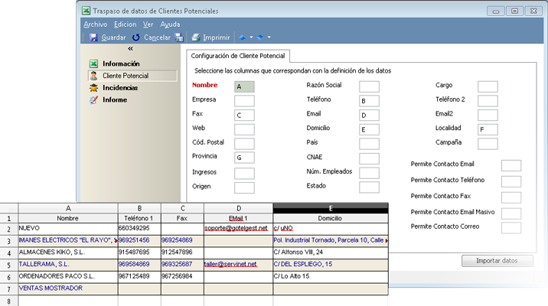548x306 pixels.
Task: Click the Cargo column field
Action: 488,86
